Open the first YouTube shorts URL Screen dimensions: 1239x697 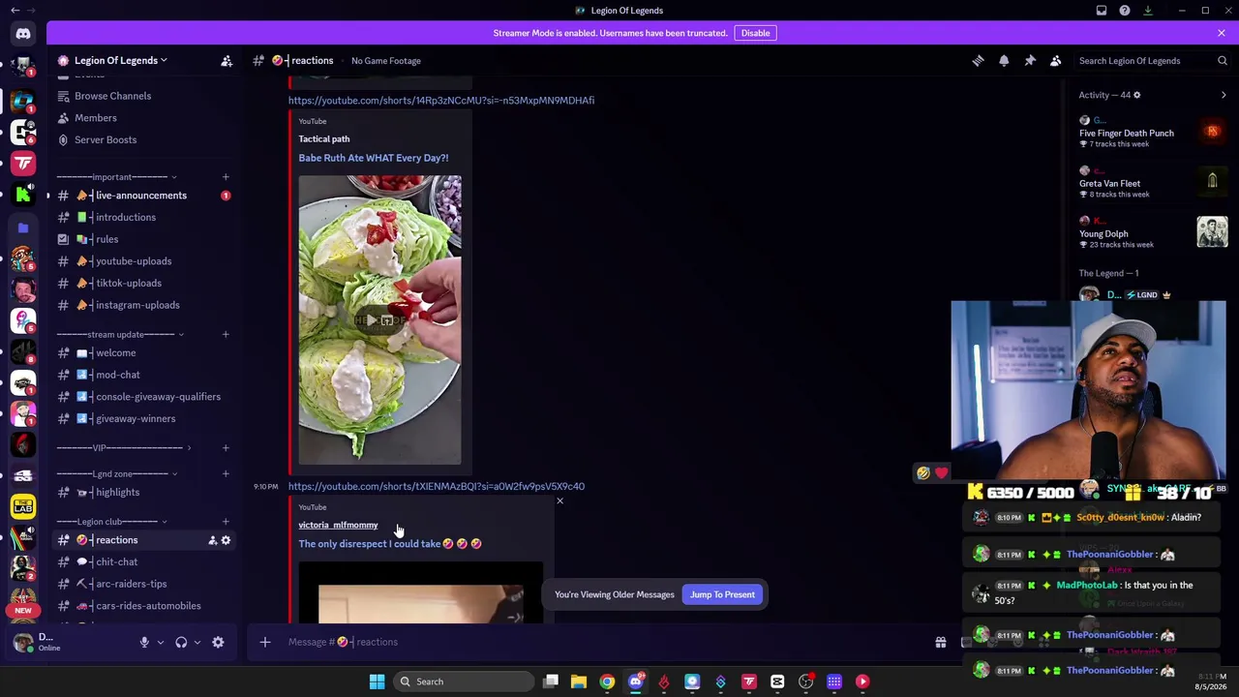[x=441, y=100]
